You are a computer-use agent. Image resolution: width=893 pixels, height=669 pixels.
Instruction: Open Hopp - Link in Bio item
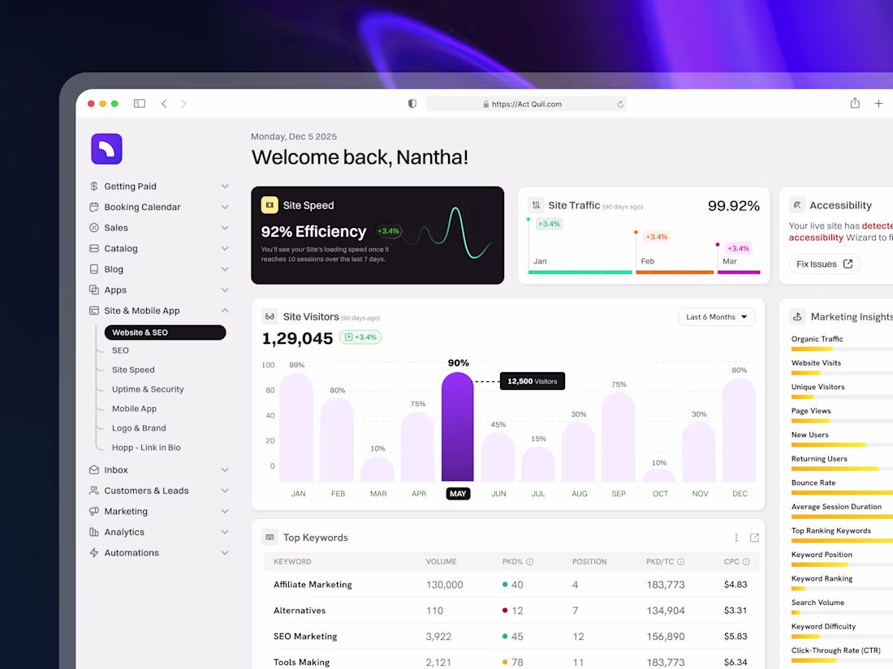146,448
